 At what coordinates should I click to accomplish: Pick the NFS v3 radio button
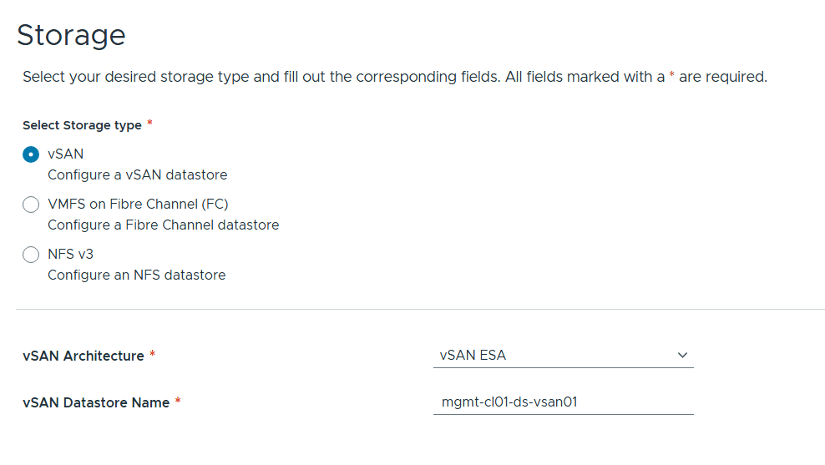(x=31, y=255)
